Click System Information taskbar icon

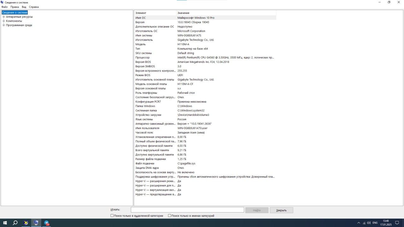click(36, 223)
